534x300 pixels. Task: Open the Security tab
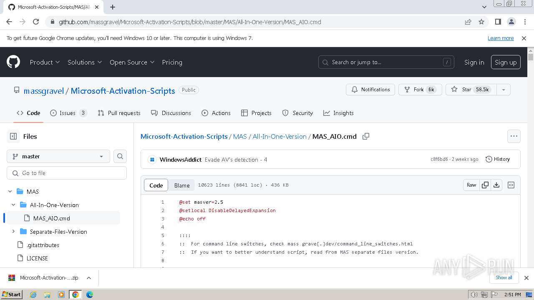tap(297, 113)
